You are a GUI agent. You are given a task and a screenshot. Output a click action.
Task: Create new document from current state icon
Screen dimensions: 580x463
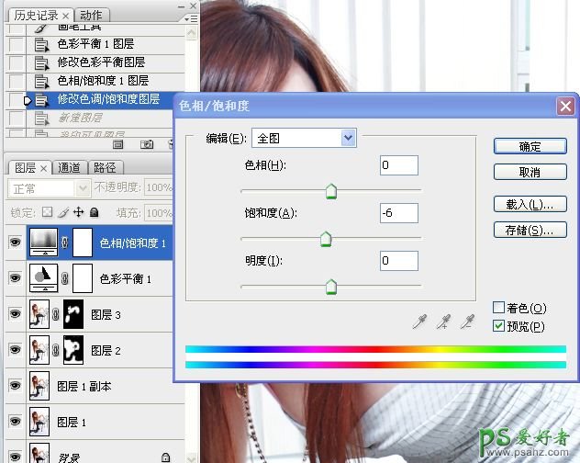(118, 144)
